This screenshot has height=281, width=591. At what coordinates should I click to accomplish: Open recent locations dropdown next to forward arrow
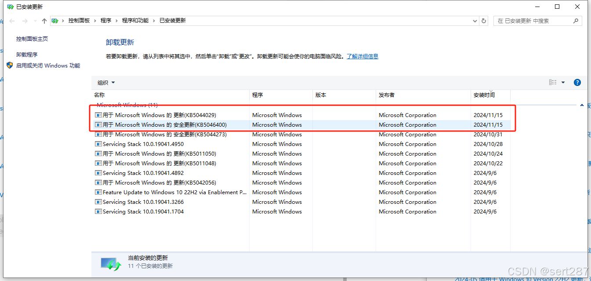(x=35, y=21)
